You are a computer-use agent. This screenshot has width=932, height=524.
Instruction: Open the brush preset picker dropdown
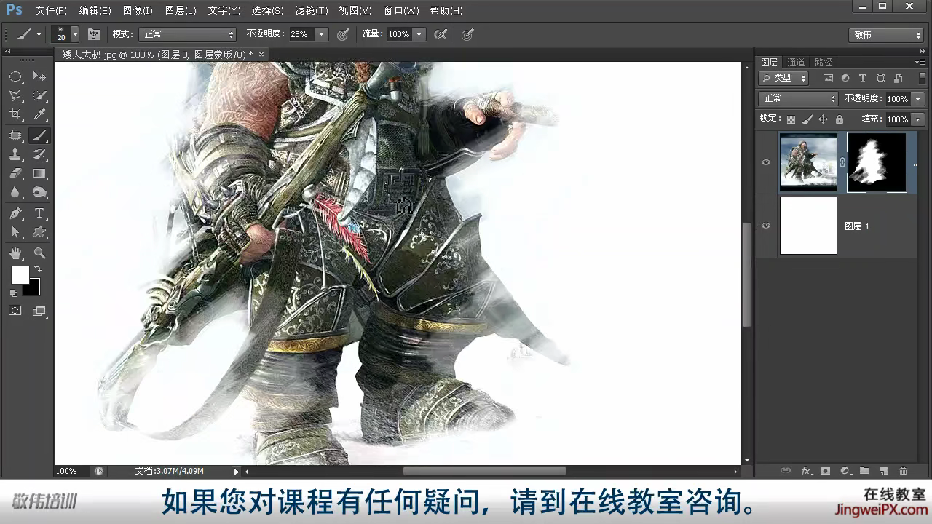pyautogui.click(x=75, y=34)
